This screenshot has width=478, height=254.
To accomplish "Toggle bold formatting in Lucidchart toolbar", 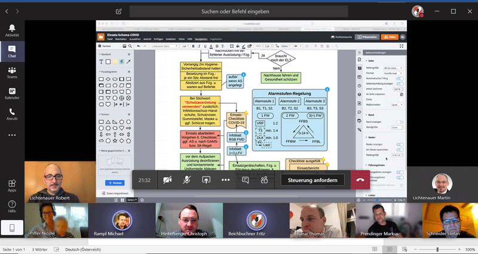I will [x=193, y=47].
